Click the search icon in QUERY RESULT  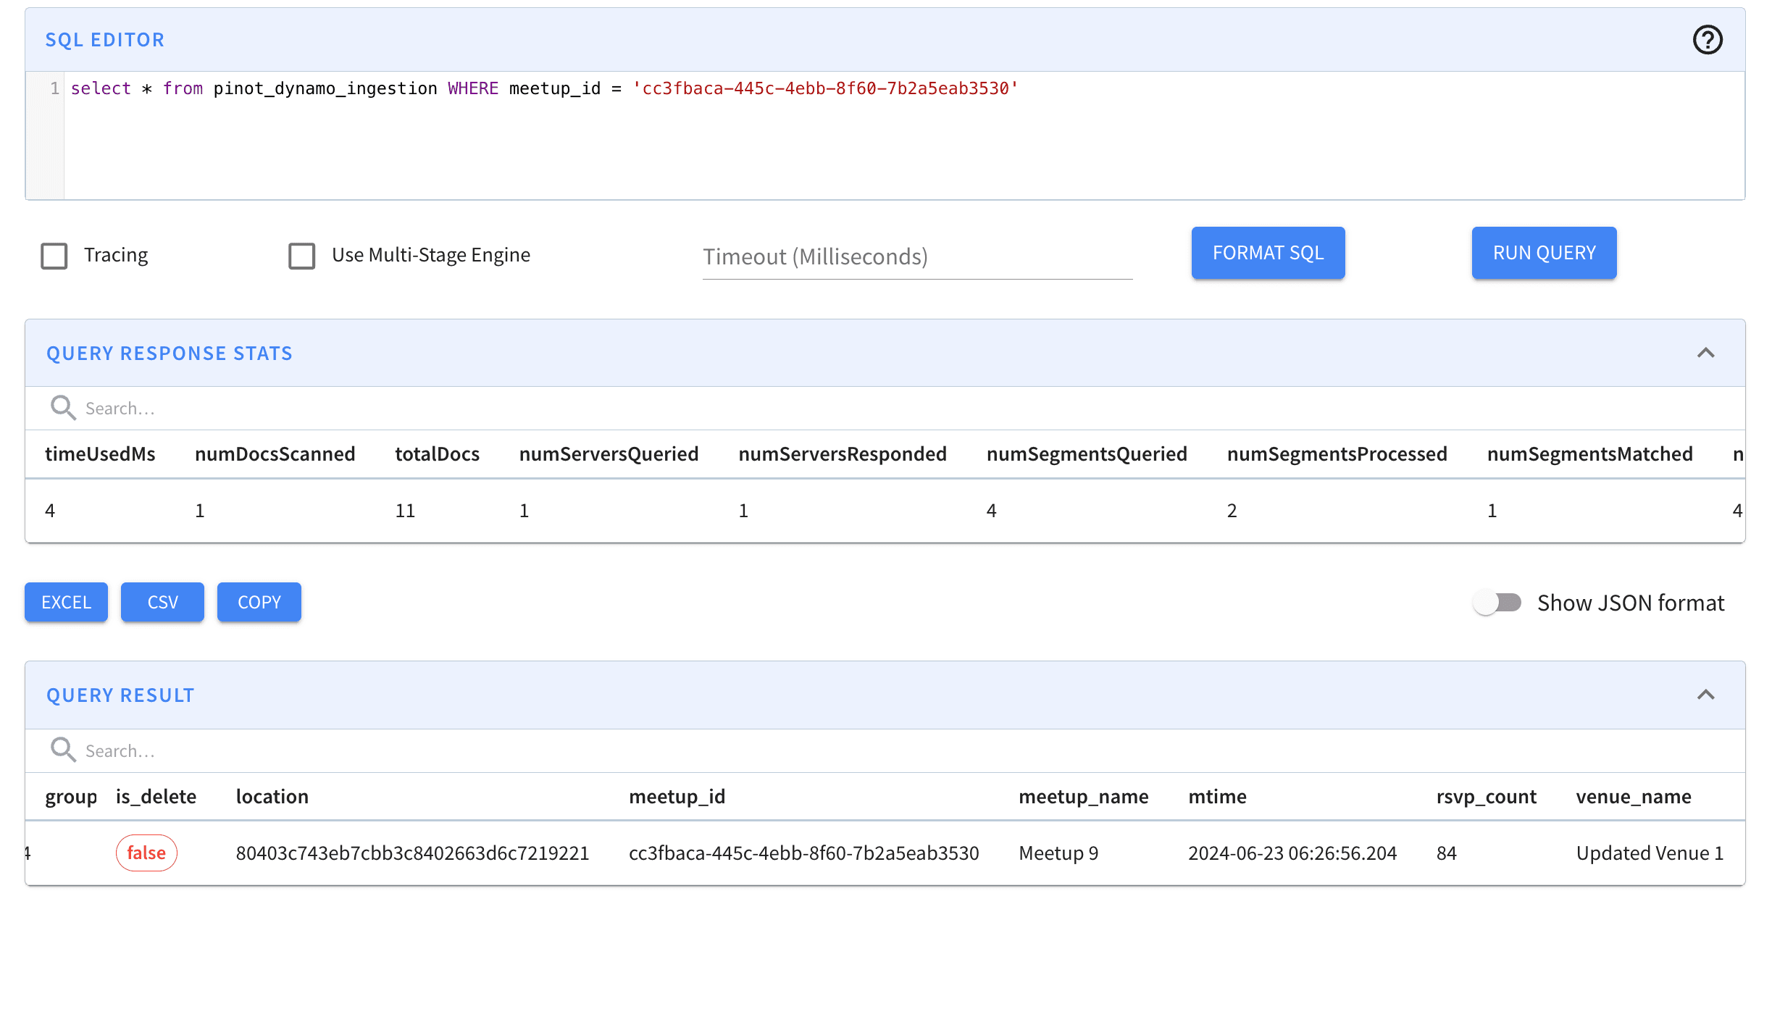[x=62, y=748]
